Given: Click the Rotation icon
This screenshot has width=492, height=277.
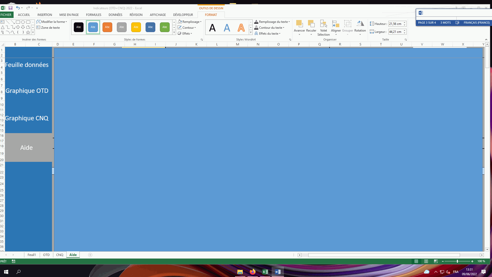Looking at the screenshot, I should (x=360, y=24).
